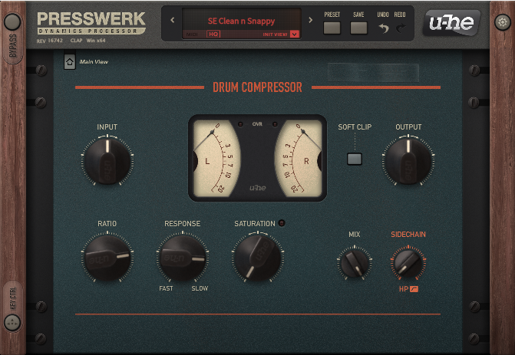Click the SOFT CLIP label

pos(355,127)
